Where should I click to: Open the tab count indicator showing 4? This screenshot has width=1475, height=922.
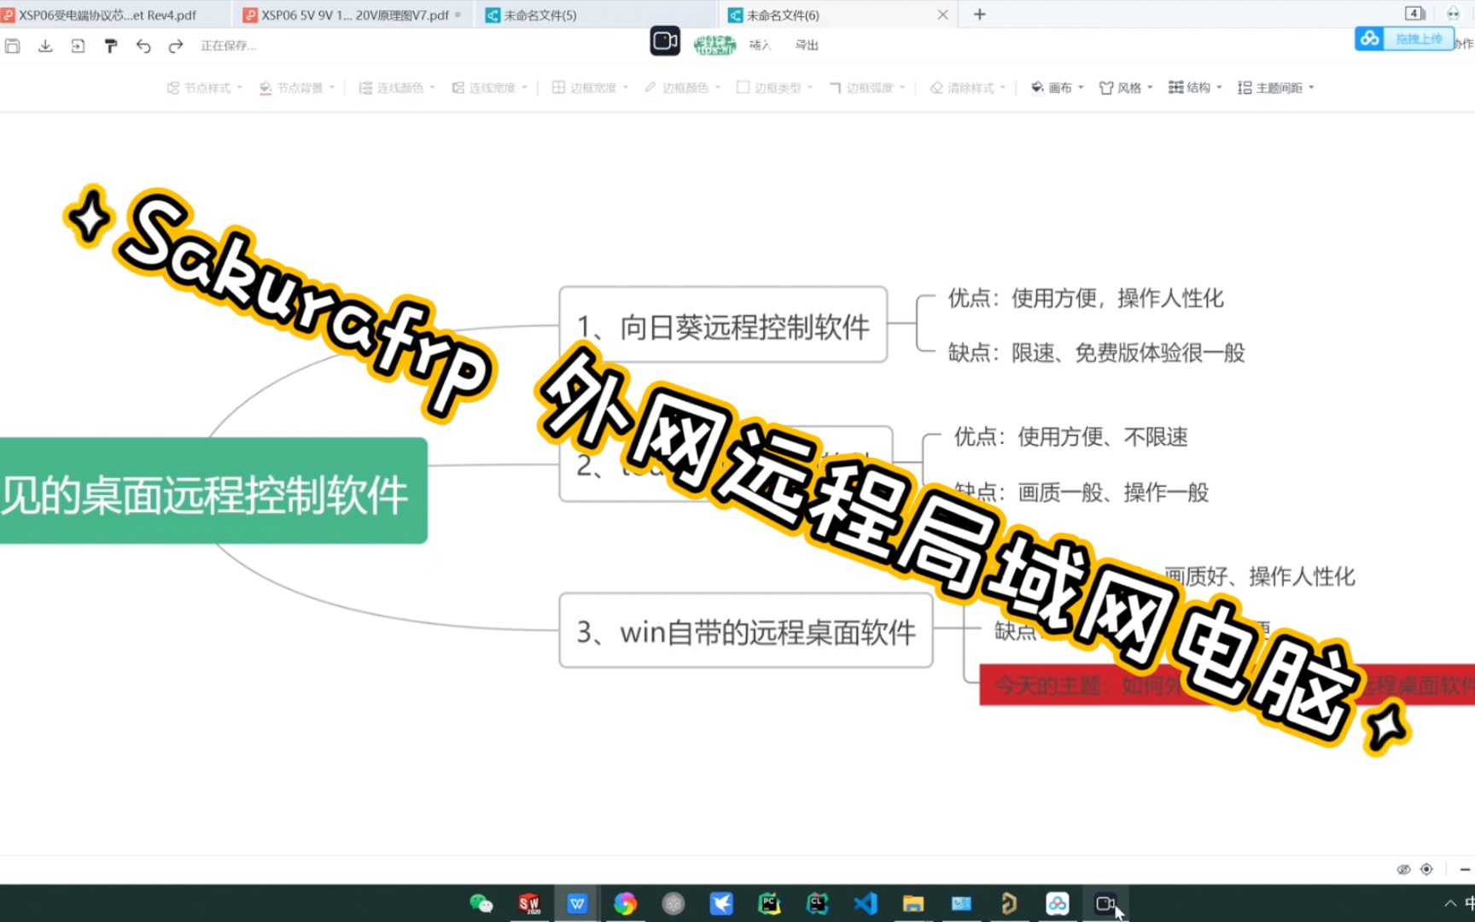(x=1414, y=14)
